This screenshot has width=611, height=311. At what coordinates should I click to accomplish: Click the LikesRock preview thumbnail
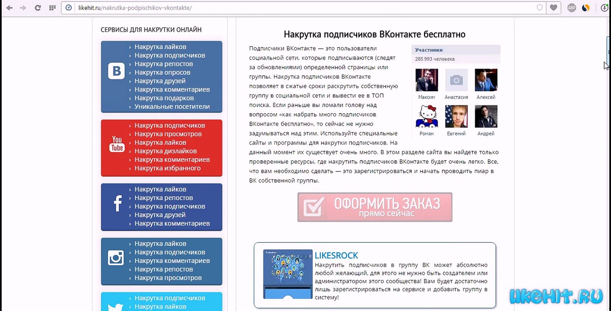click(x=288, y=274)
